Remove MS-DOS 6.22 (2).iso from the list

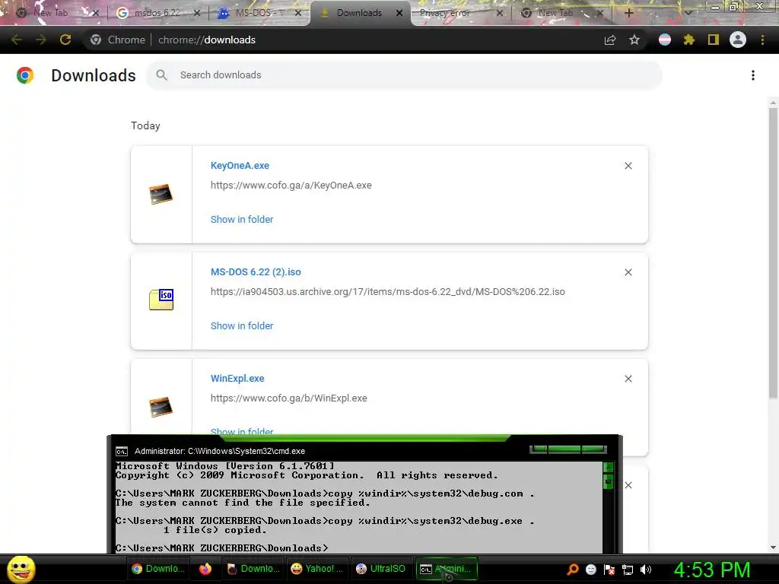click(x=628, y=272)
